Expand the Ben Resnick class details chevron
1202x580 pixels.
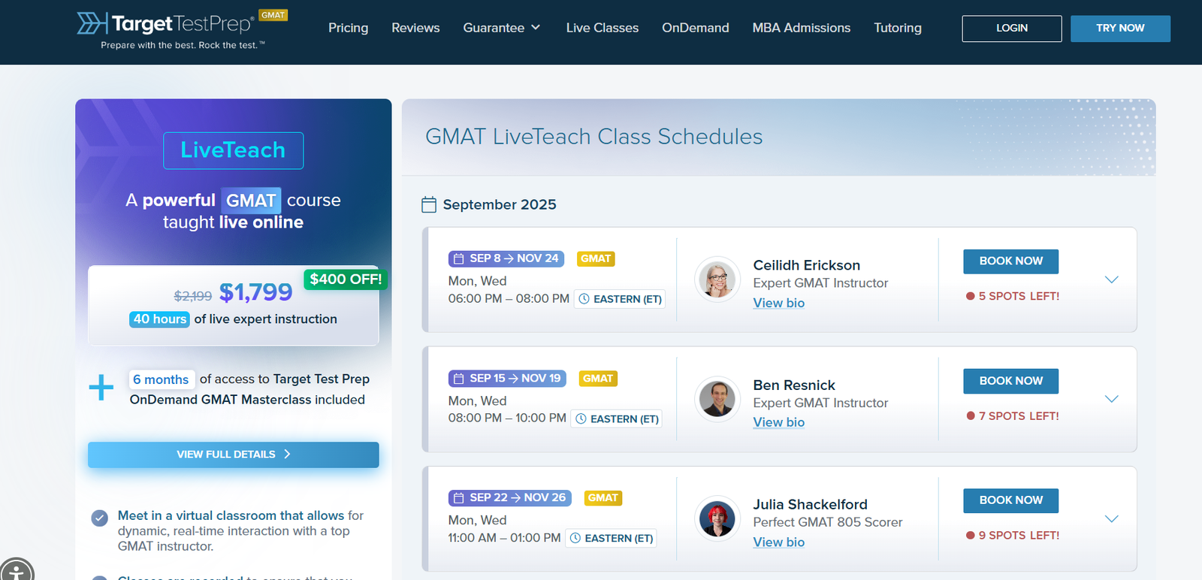tap(1112, 399)
